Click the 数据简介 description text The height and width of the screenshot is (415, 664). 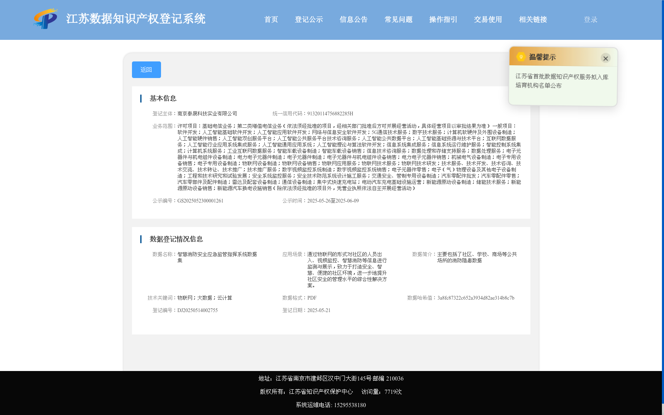[x=477, y=257]
